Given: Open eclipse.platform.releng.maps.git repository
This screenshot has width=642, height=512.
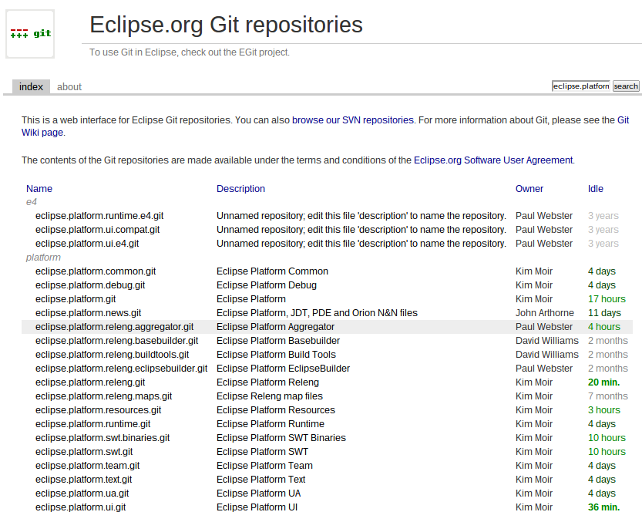Looking at the screenshot, I should (103, 396).
